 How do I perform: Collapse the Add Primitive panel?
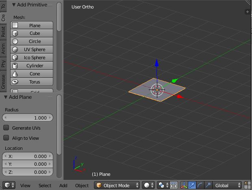tap(14, 5)
